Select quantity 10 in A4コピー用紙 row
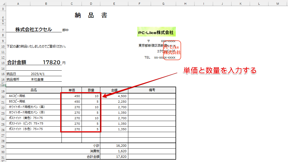288x162 pixels. click(91, 96)
